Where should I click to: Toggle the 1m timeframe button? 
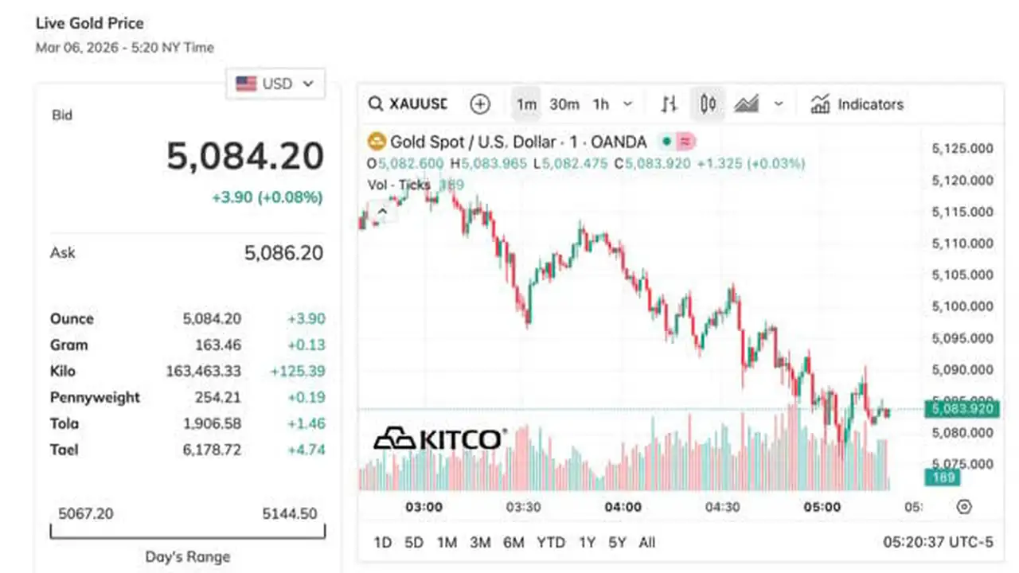[526, 104]
